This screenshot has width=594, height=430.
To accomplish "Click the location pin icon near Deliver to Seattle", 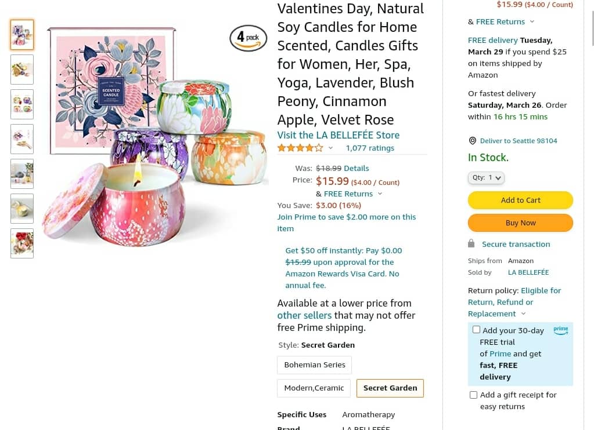I will (473, 141).
